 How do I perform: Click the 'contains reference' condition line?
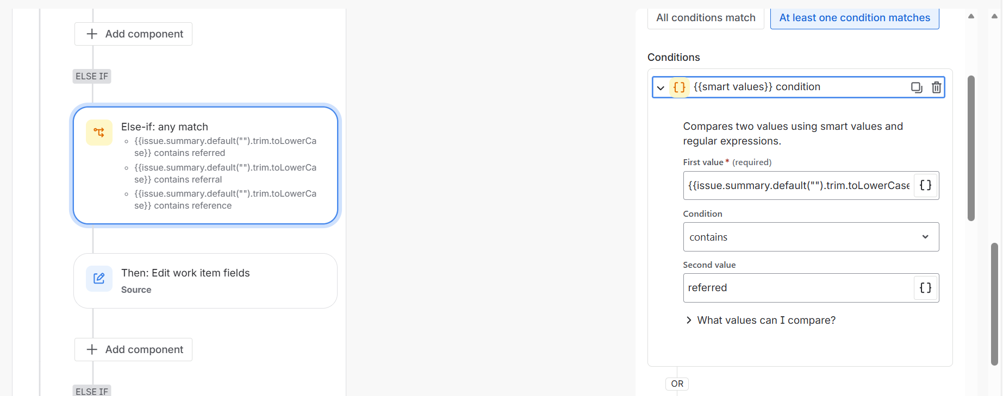[225, 199]
